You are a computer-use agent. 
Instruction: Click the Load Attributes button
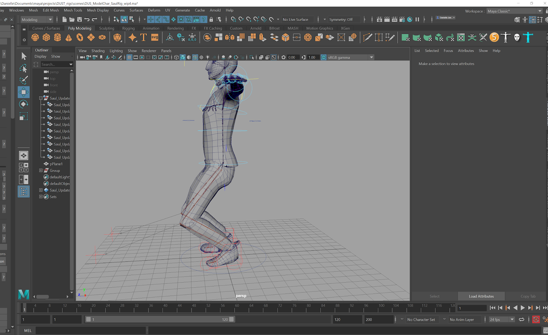(481, 296)
